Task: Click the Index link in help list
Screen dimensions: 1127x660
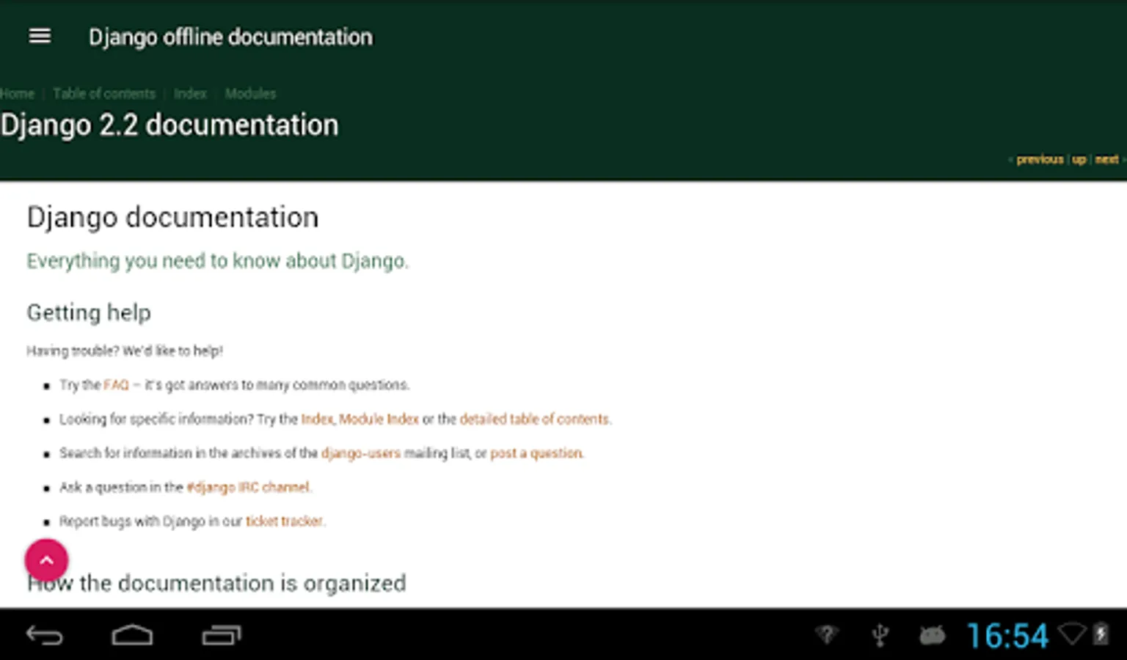Action: coord(317,419)
